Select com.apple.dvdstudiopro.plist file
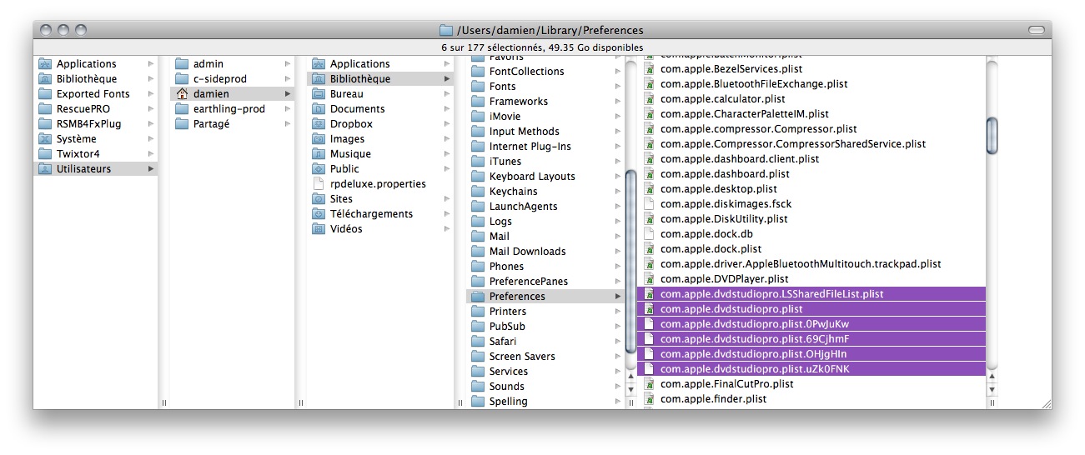1085x455 pixels. point(719,309)
